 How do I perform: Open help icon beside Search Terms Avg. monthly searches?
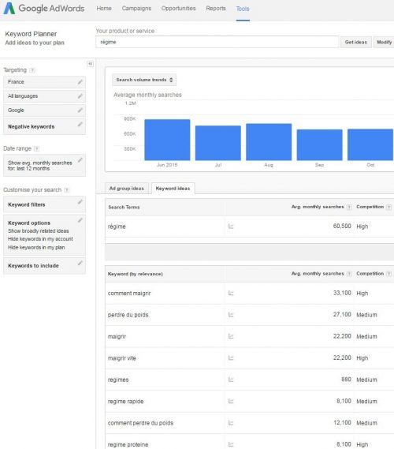click(x=349, y=208)
